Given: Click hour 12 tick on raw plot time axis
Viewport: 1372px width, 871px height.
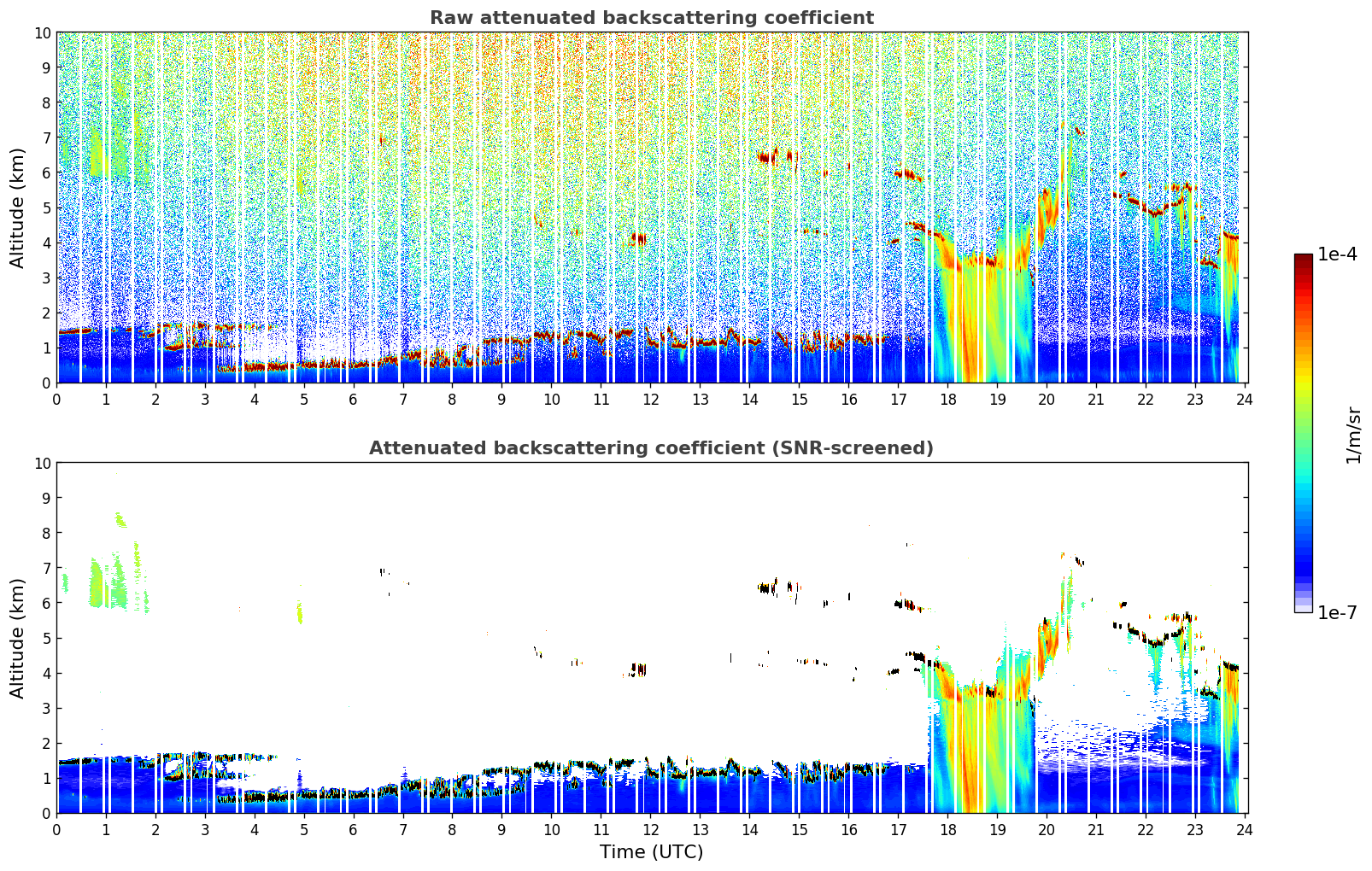Looking at the screenshot, I should (x=651, y=399).
